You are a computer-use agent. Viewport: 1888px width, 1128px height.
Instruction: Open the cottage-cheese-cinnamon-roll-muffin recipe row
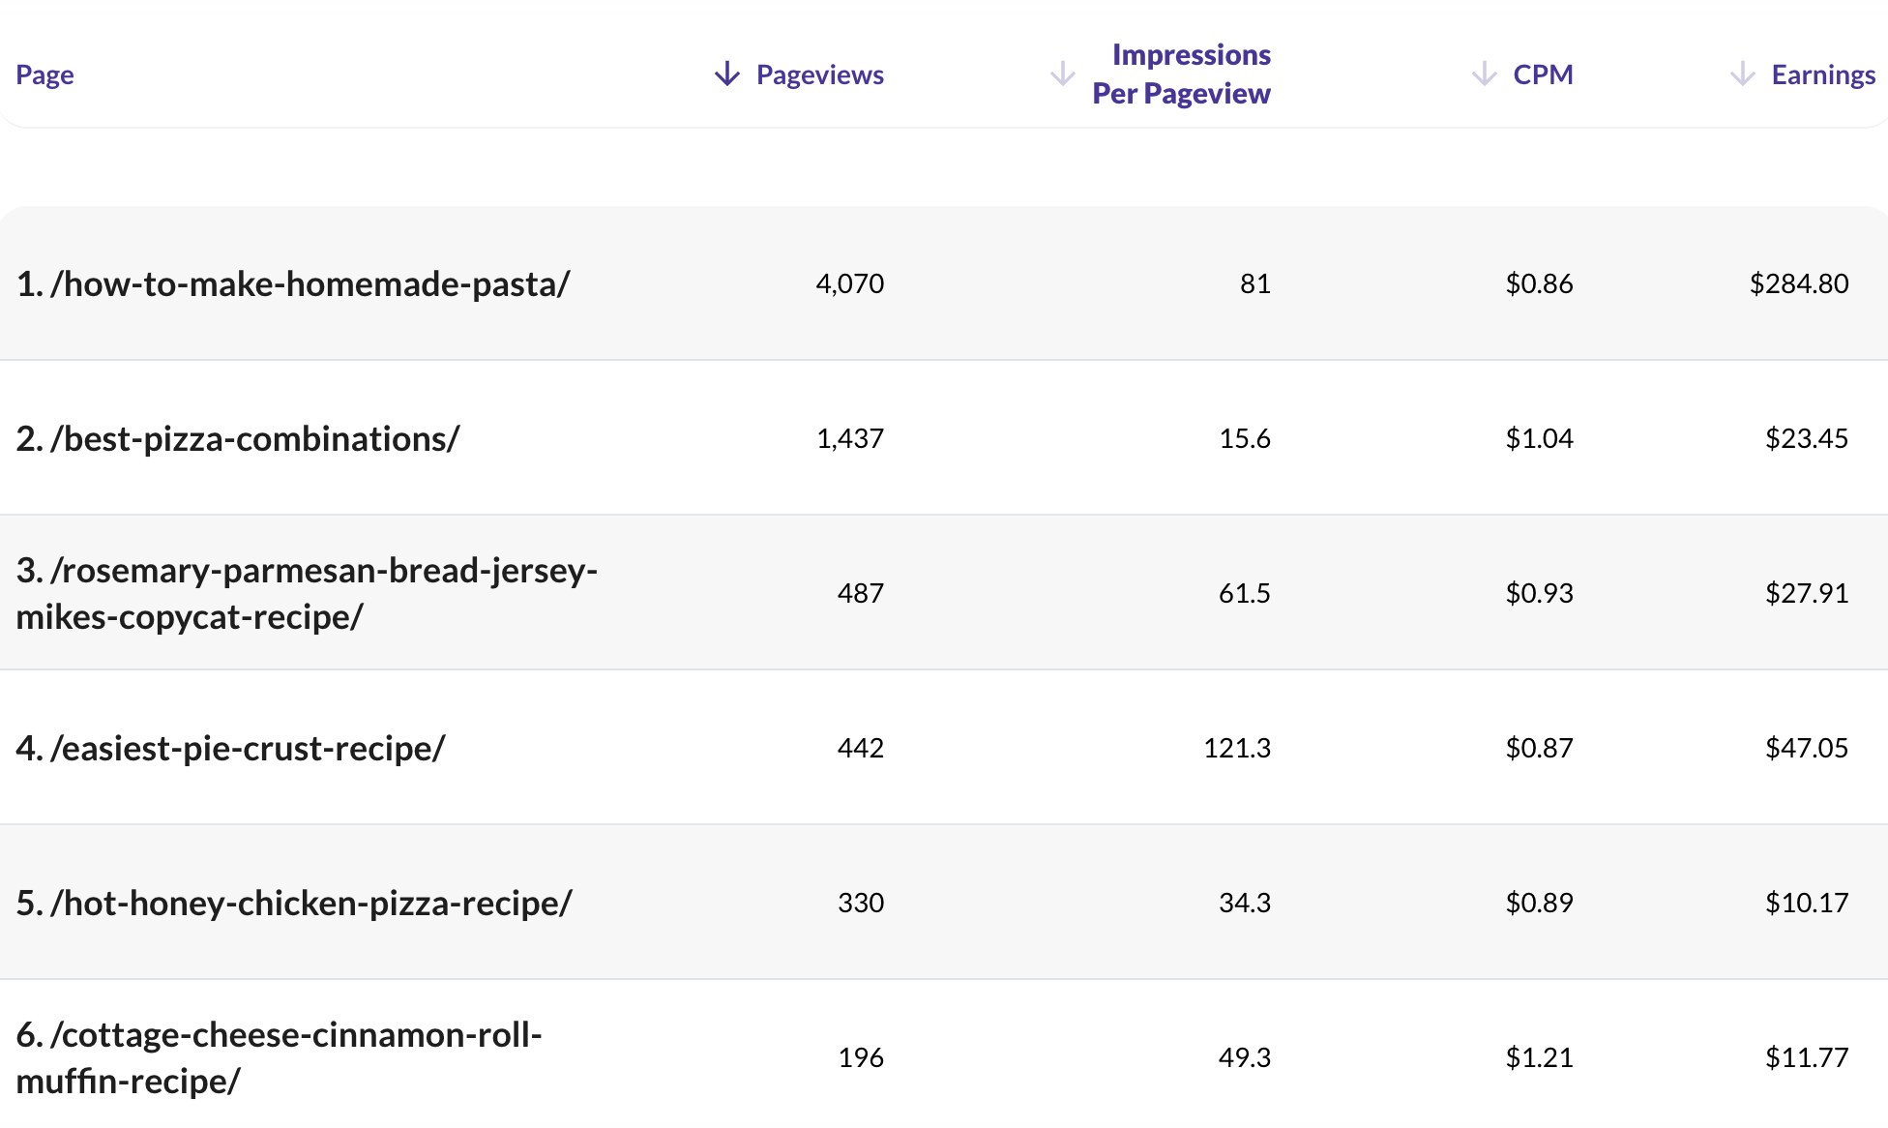point(279,1057)
